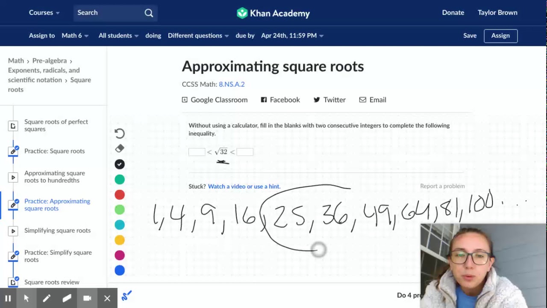Toggle the webcam camera in recorder bar
Image resolution: width=547 pixels, height=308 pixels.
coord(87,299)
